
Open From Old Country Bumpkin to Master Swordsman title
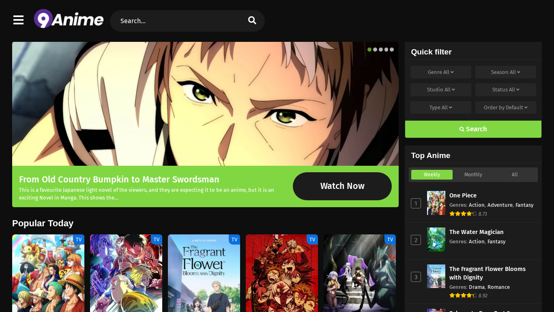click(119, 180)
